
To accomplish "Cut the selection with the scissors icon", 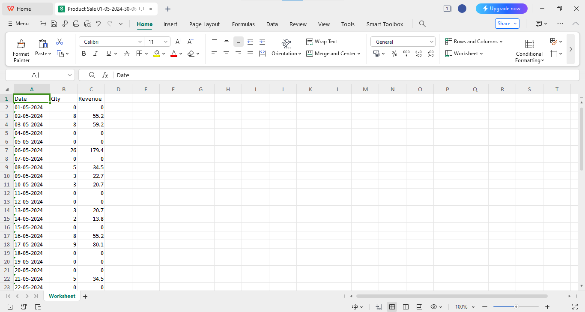I will click(60, 42).
